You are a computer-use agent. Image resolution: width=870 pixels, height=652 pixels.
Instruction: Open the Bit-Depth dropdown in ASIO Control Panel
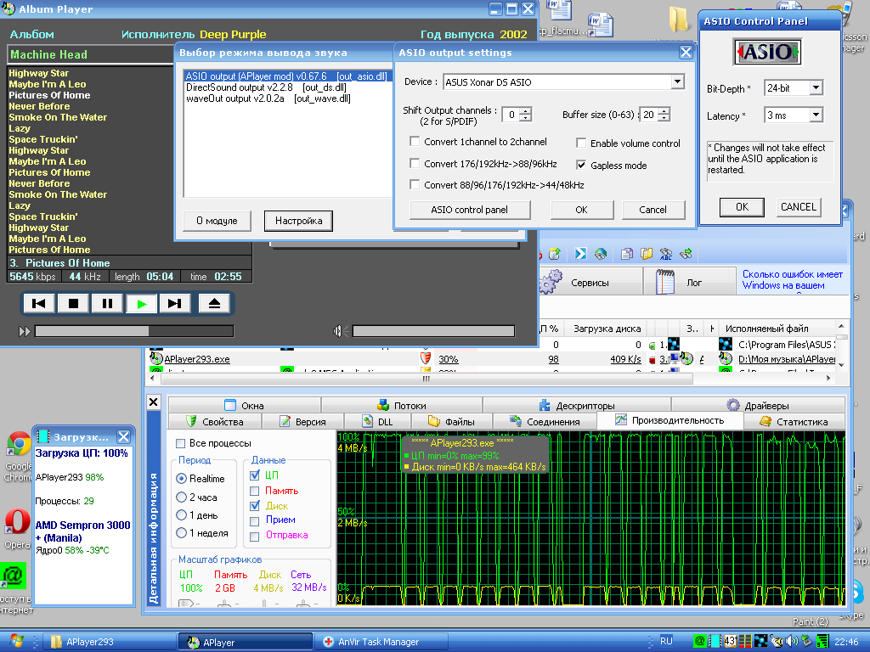[816, 87]
